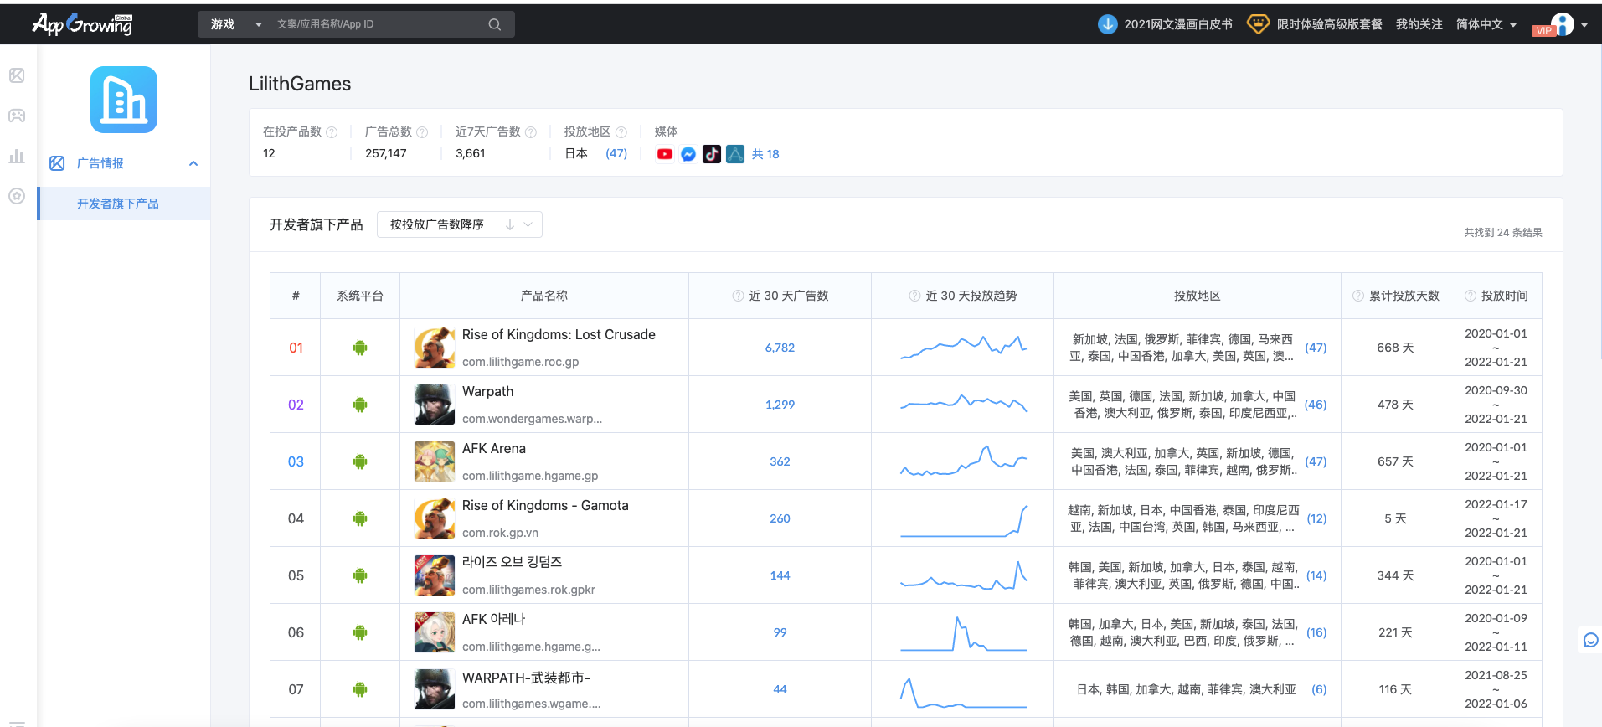
Task: Click the AFK Arena trend sparkline
Action: (963, 461)
